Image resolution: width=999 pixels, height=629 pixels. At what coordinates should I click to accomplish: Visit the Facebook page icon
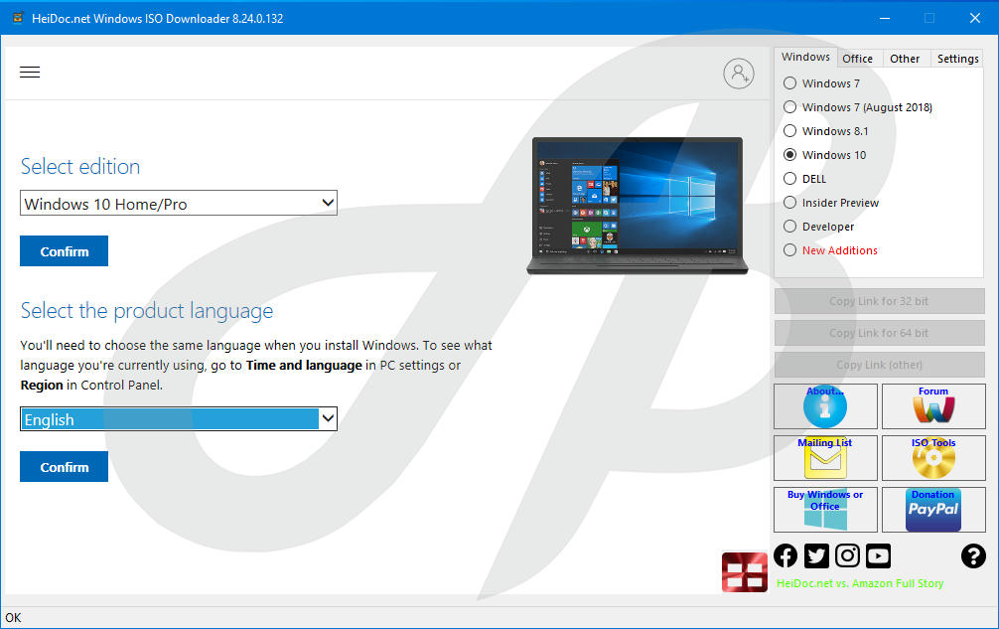tap(785, 555)
